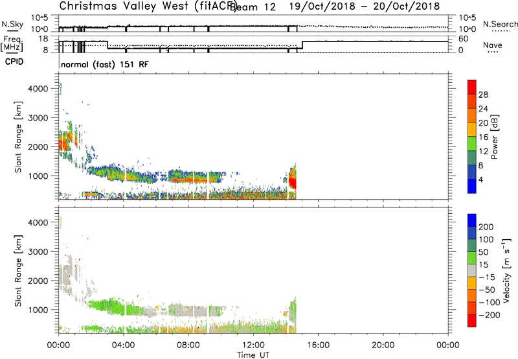
Task: Click the 'Slant Range [km]' label of power panel
Action: pyautogui.click(x=18, y=137)
